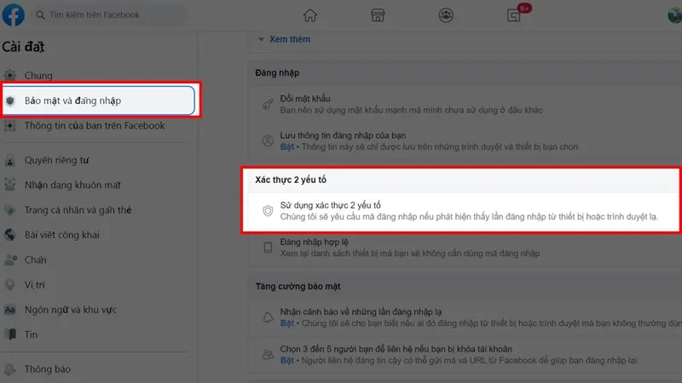Click the profile icon next to 'Lưu thông tin đăng nhập'

pos(268,140)
